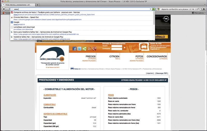Open the FOTOS Citroen Xsara Picasso menu
This screenshot has height=131, width=207.
point(137,58)
